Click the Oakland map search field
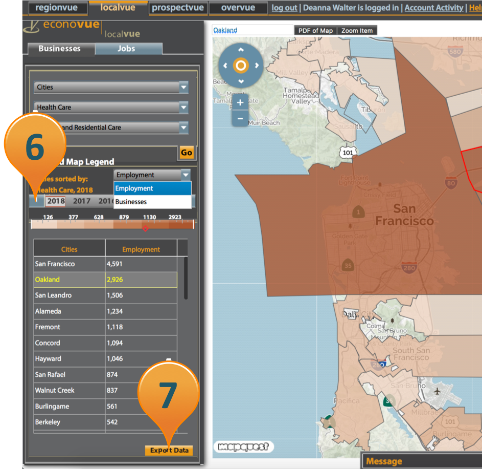The width and height of the screenshot is (482, 469). (x=253, y=30)
